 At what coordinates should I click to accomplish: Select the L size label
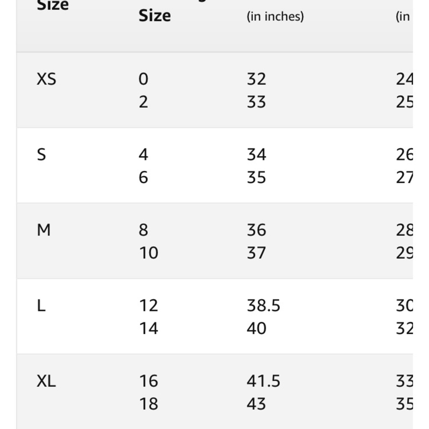(x=41, y=306)
